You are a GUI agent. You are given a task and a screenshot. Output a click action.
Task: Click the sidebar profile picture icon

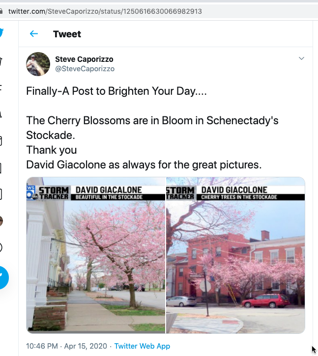coord(1,221)
